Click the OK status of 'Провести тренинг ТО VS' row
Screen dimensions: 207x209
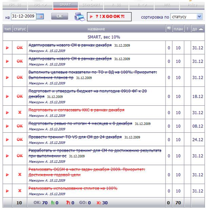pyautogui.click(x=20, y=139)
